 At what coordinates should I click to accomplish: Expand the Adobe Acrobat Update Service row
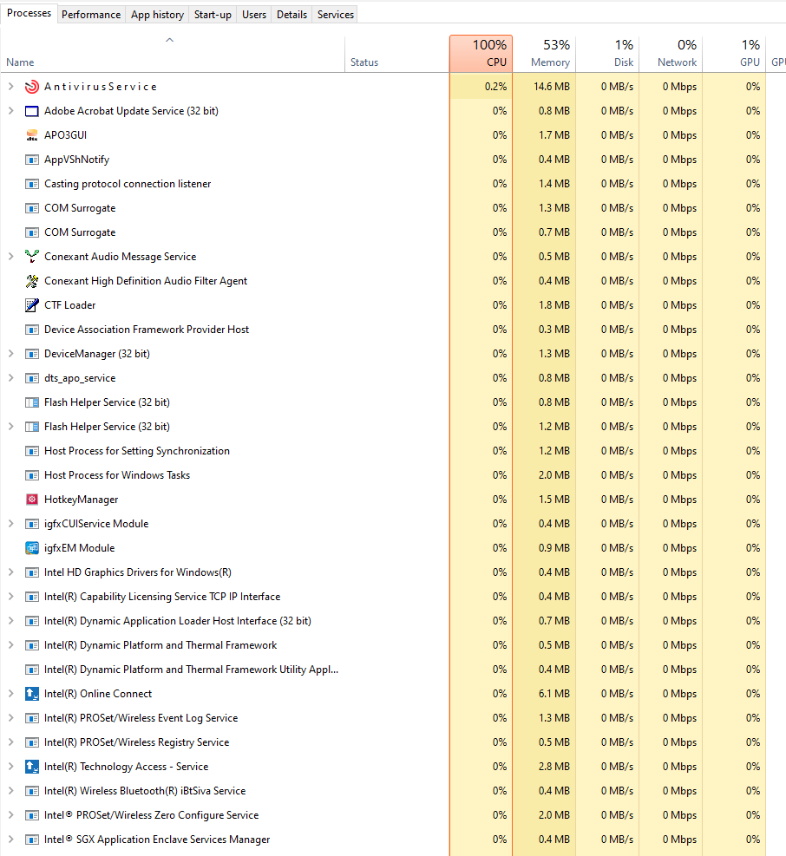[11, 111]
